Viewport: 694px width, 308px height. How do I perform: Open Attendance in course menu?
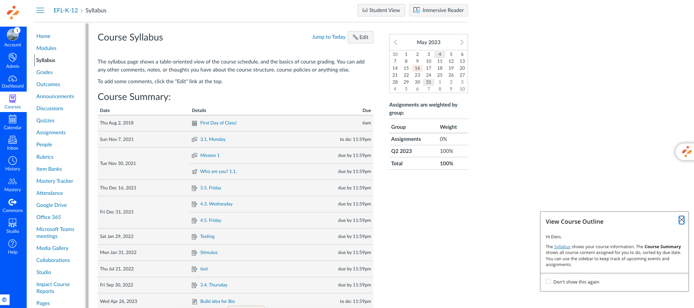[50, 193]
